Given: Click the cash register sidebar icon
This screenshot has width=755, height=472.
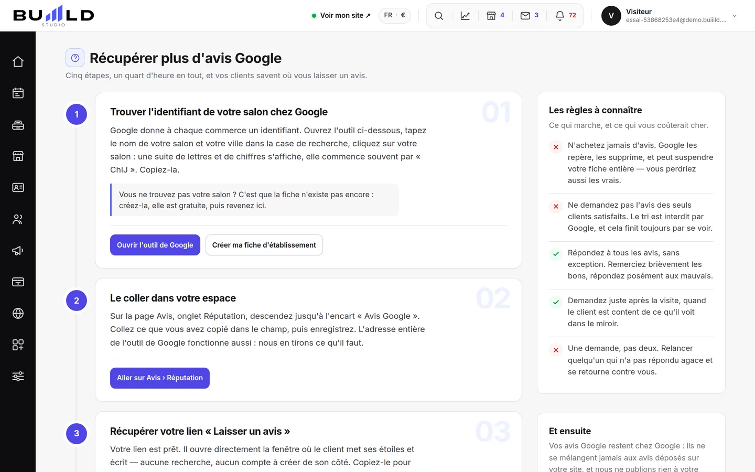Looking at the screenshot, I should pos(18,124).
